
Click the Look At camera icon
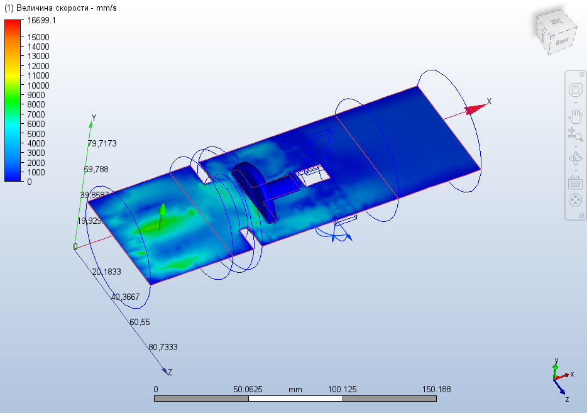576,182
